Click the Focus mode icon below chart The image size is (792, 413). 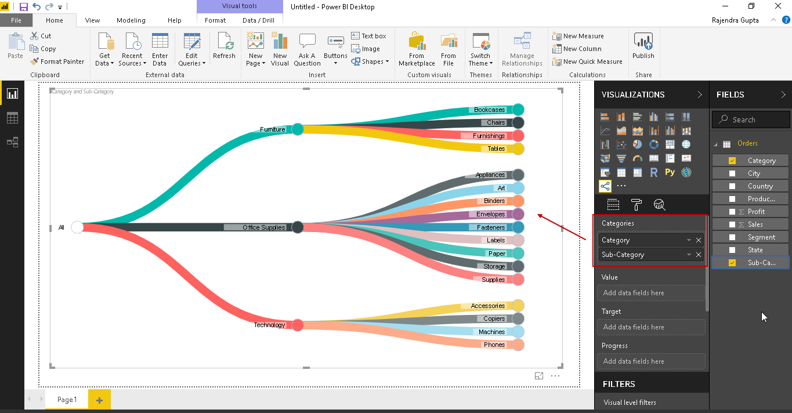pos(538,376)
